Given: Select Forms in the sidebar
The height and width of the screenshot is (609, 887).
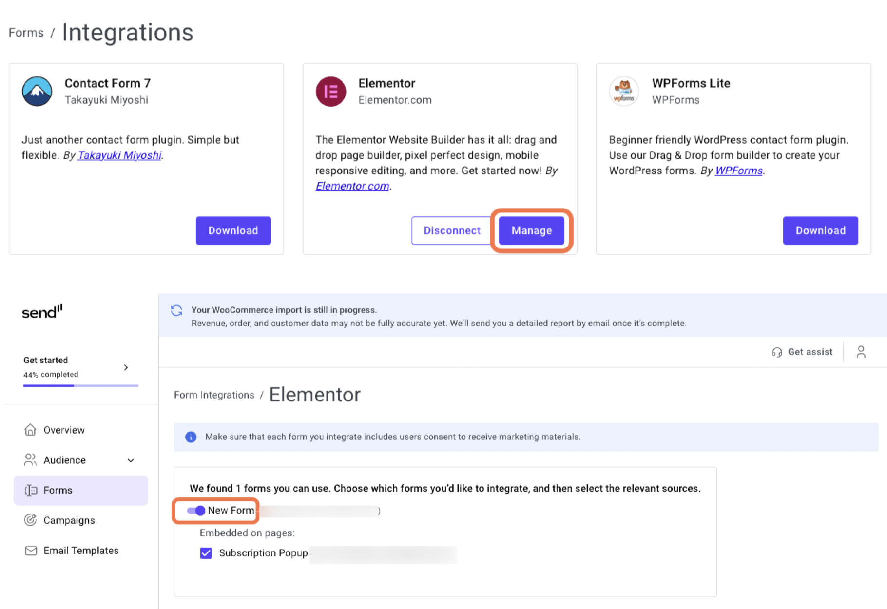Looking at the screenshot, I should point(81,490).
